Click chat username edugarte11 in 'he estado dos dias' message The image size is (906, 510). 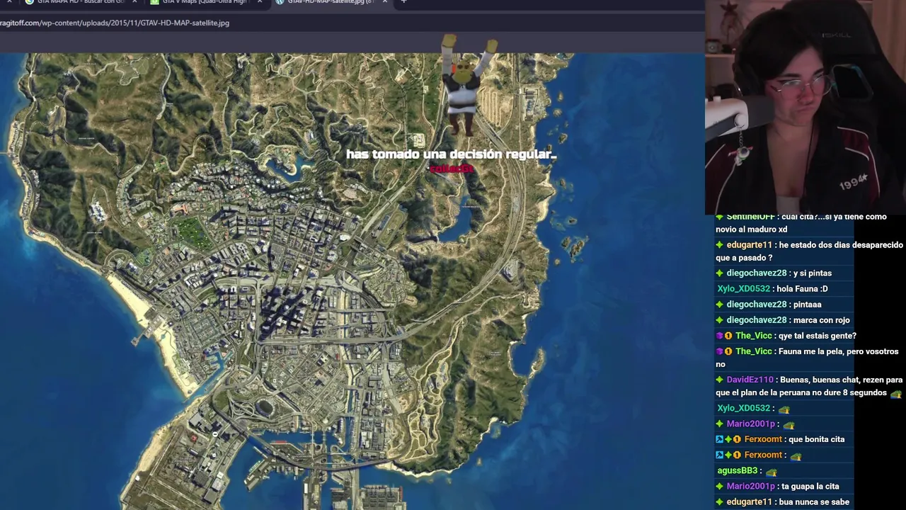pos(749,245)
